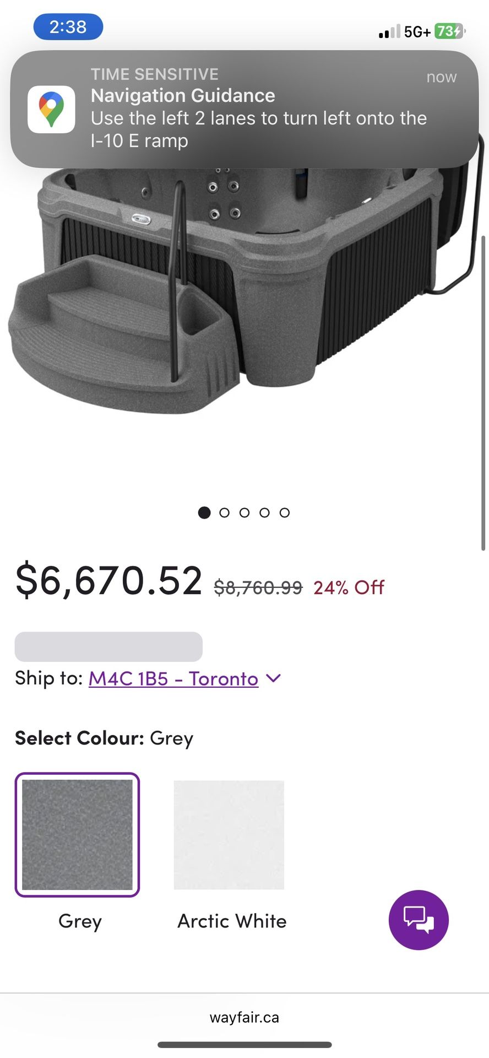489x1058 pixels.
Task: Tap the 2:38 time pill
Action: point(68,26)
